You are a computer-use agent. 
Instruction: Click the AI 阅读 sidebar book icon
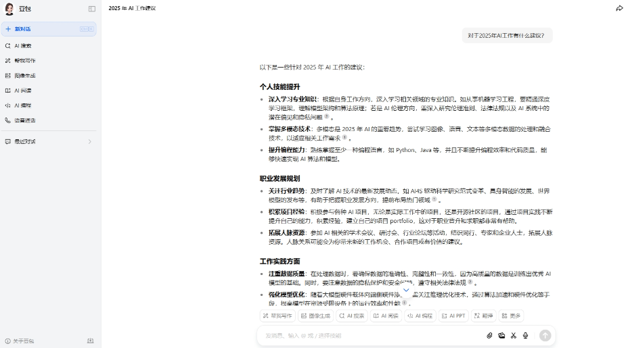(7, 91)
